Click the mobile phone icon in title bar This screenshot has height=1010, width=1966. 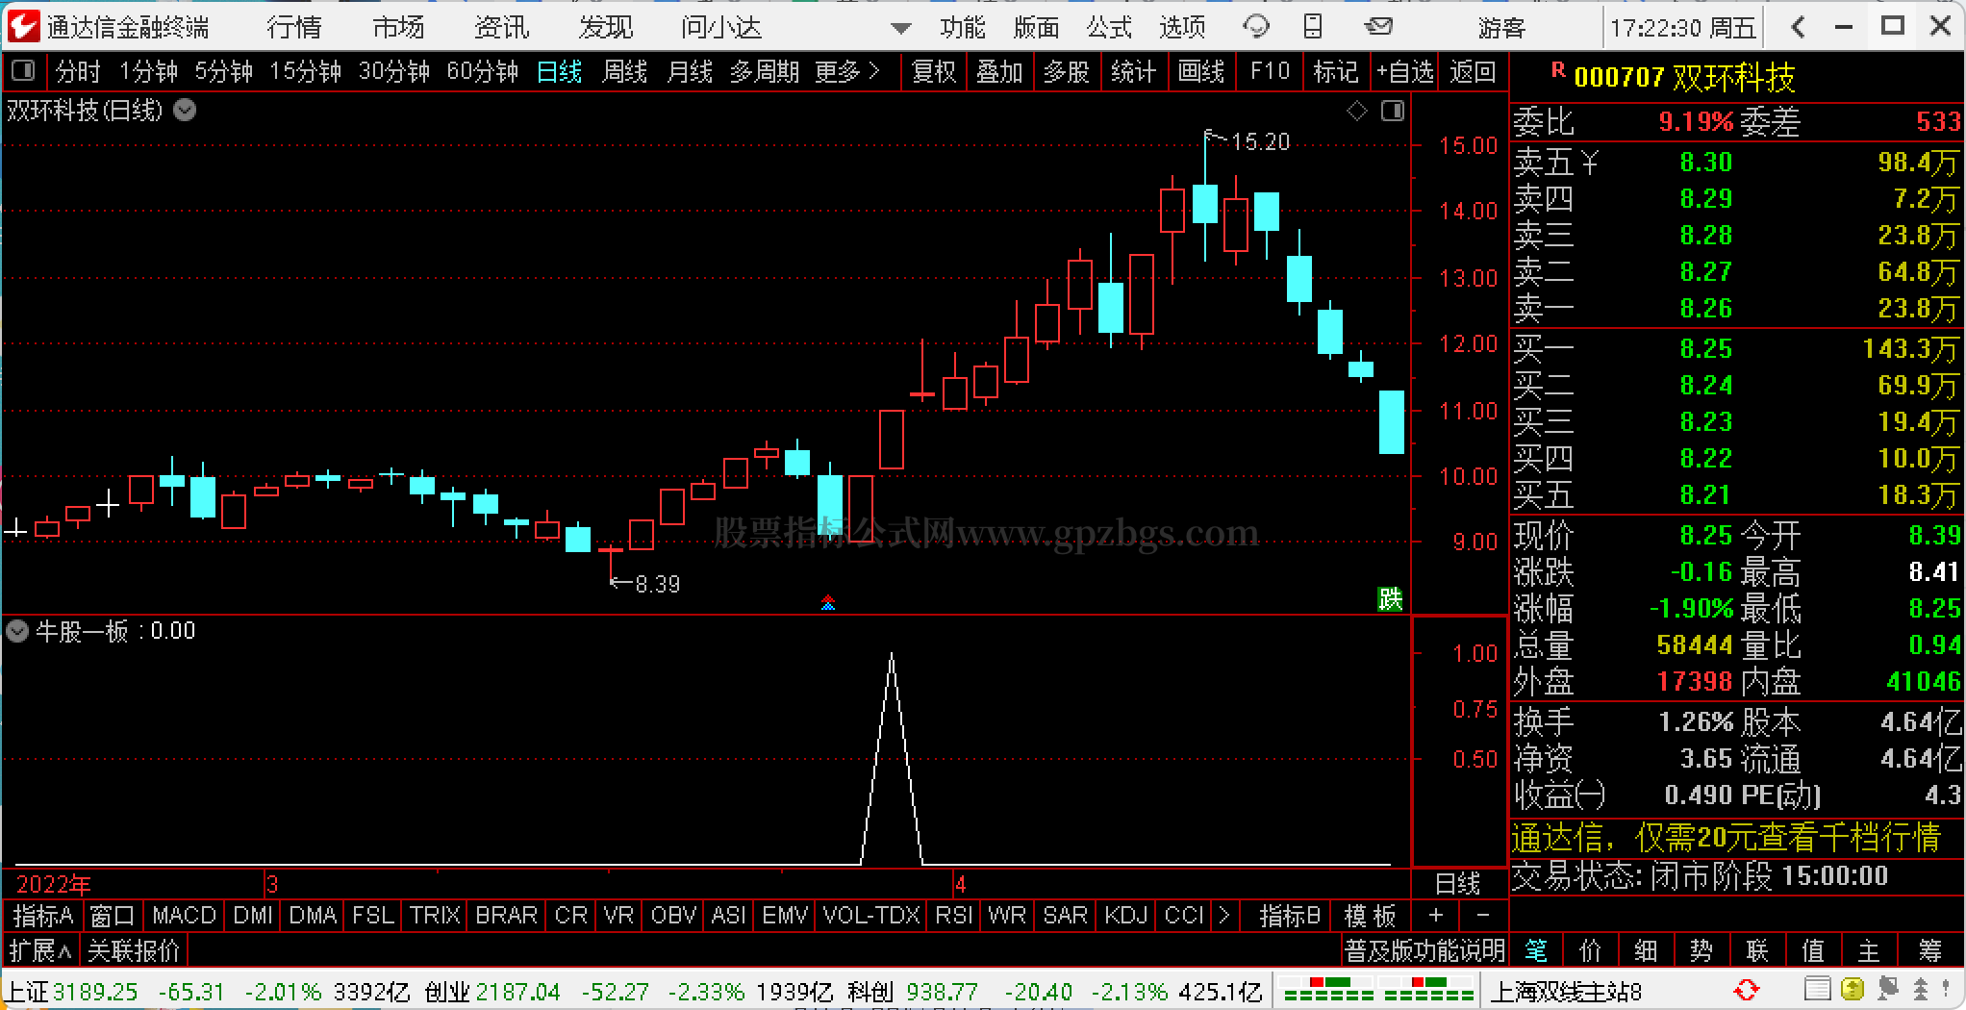coord(1313,27)
